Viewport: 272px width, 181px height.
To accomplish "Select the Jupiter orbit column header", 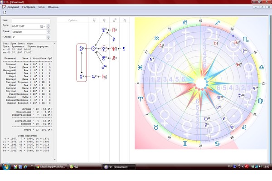I will click(125, 20).
